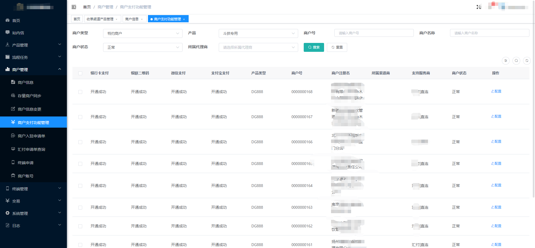Open 首页 dashboard icon in sidebar
The image size is (535, 248).
pyautogui.click(x=8, y=20)
